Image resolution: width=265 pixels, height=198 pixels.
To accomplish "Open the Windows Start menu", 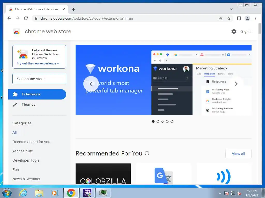I will pyautogui.click(x=7, y=193).
